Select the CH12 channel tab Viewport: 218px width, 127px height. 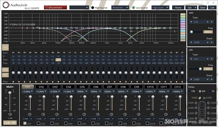pos(178,87)
